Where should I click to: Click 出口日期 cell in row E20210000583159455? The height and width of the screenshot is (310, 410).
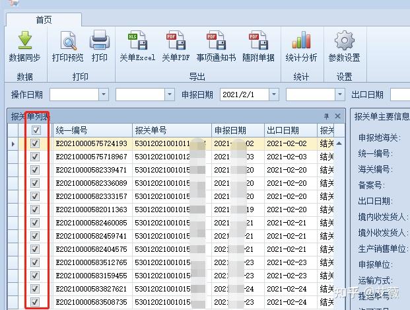pyautogui.click(x=290, y=276)
